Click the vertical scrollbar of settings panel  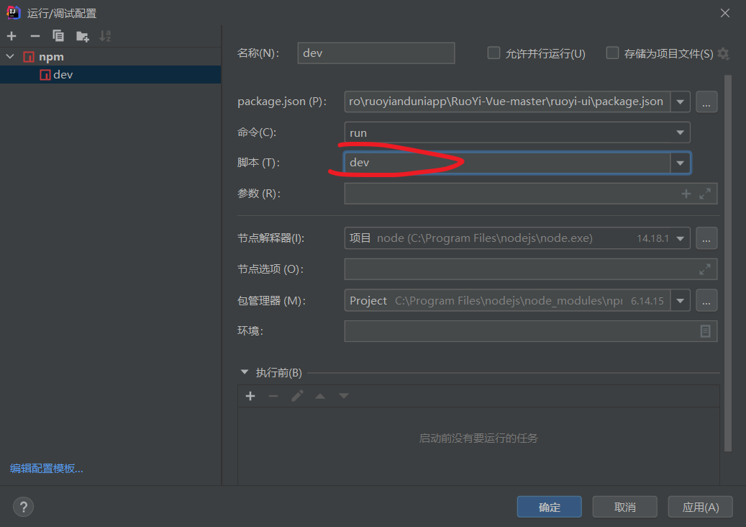click(x=728, y=263)
